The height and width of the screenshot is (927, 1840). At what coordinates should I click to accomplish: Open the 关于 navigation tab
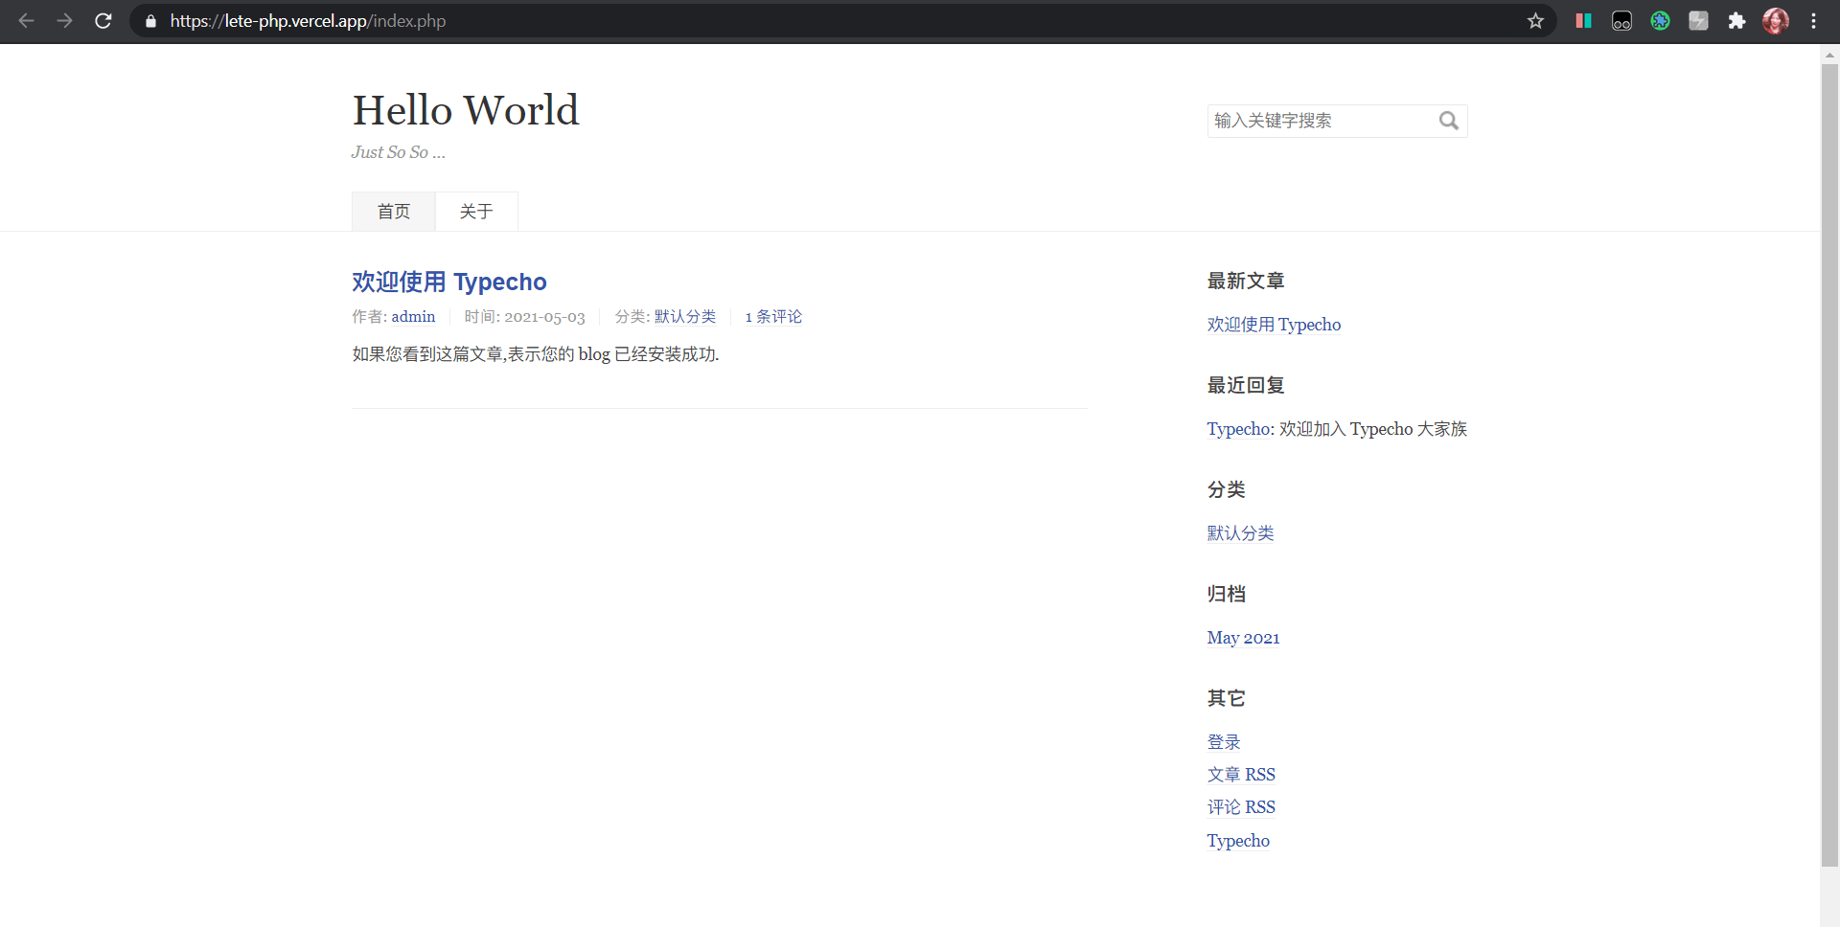pyautogui.click(x=476, y=212)
